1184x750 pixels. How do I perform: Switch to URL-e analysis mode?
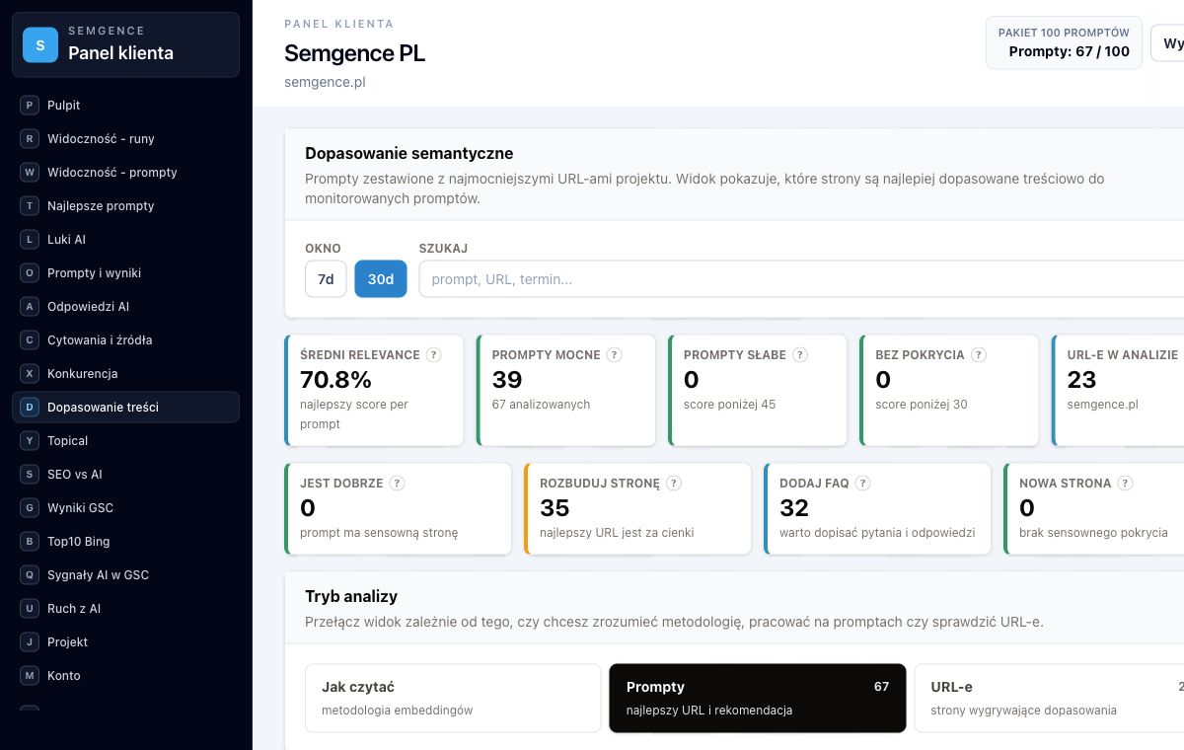pyautogui.click(x=1050, y=698)
